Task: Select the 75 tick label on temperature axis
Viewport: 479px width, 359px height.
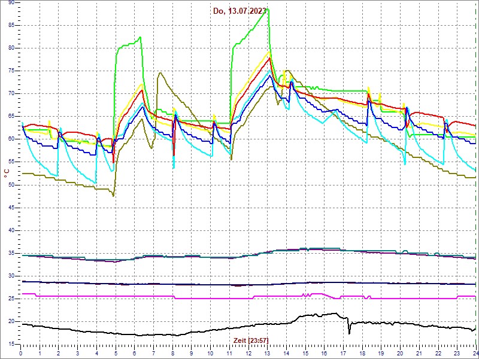Action: pos(11,71)
